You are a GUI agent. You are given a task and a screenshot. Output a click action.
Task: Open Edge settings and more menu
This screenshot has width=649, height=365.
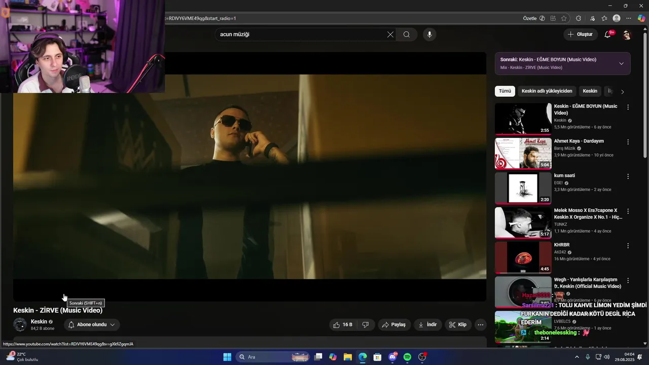pos(629,18)
